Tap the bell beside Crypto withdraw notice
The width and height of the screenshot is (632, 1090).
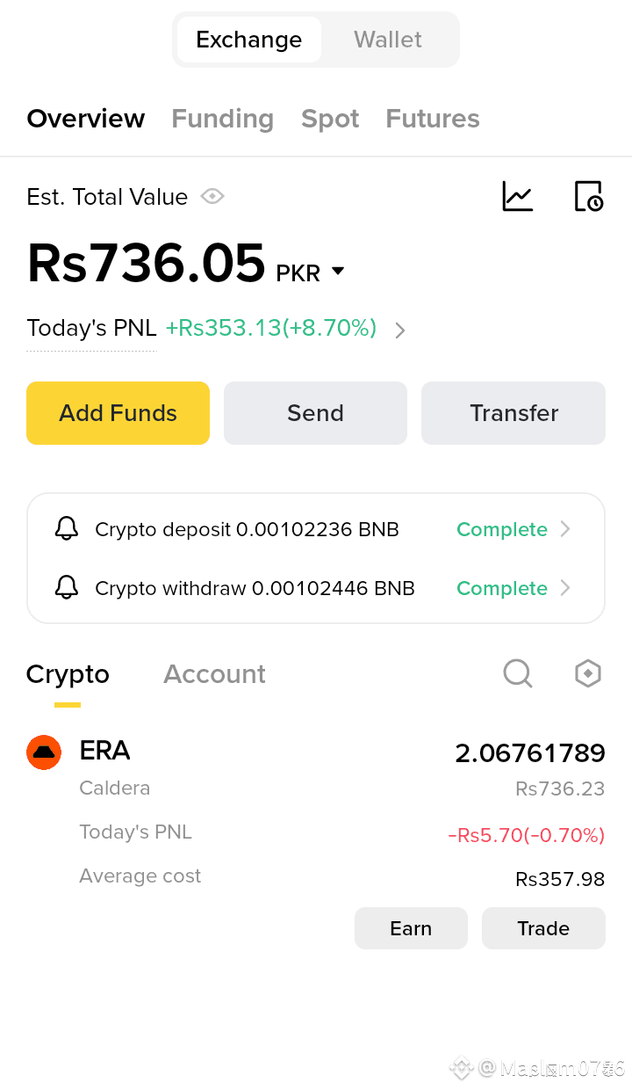tap(67, 588)
